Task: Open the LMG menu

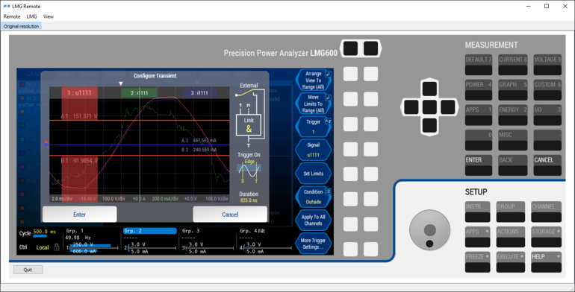Action: tap(31, 16)
